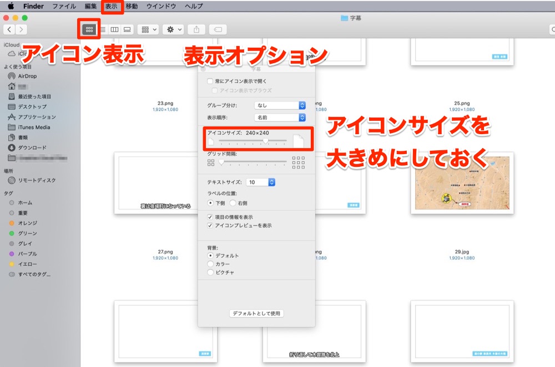Open the テキストサイズ dropdown
Viewport: 555px width, 367px height.
[x=260, y=182]
